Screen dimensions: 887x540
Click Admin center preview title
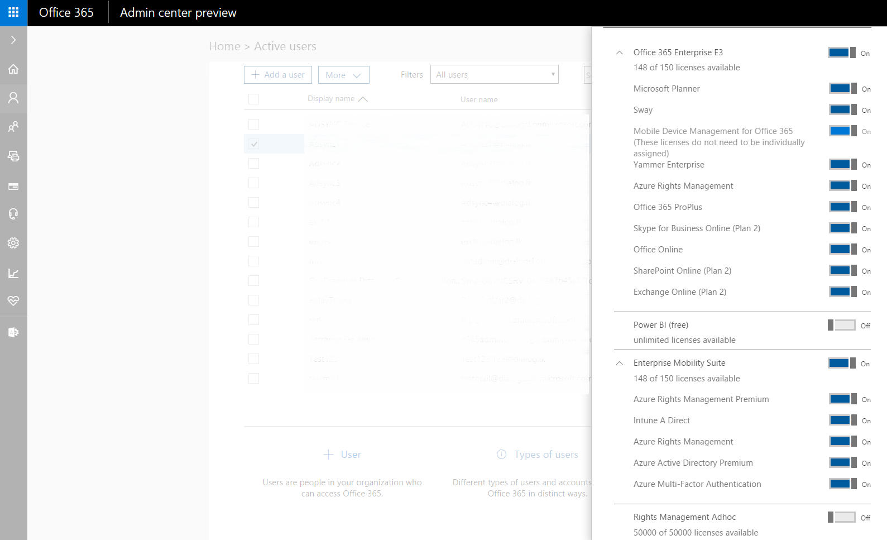(178, 12)
